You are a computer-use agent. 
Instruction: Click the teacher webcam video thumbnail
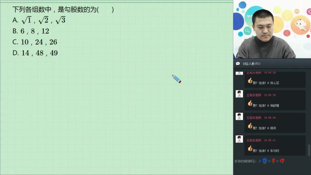tap(272, 29)
